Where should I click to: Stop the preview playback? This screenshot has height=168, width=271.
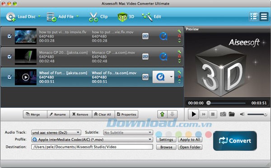click(x=213, y=114)
